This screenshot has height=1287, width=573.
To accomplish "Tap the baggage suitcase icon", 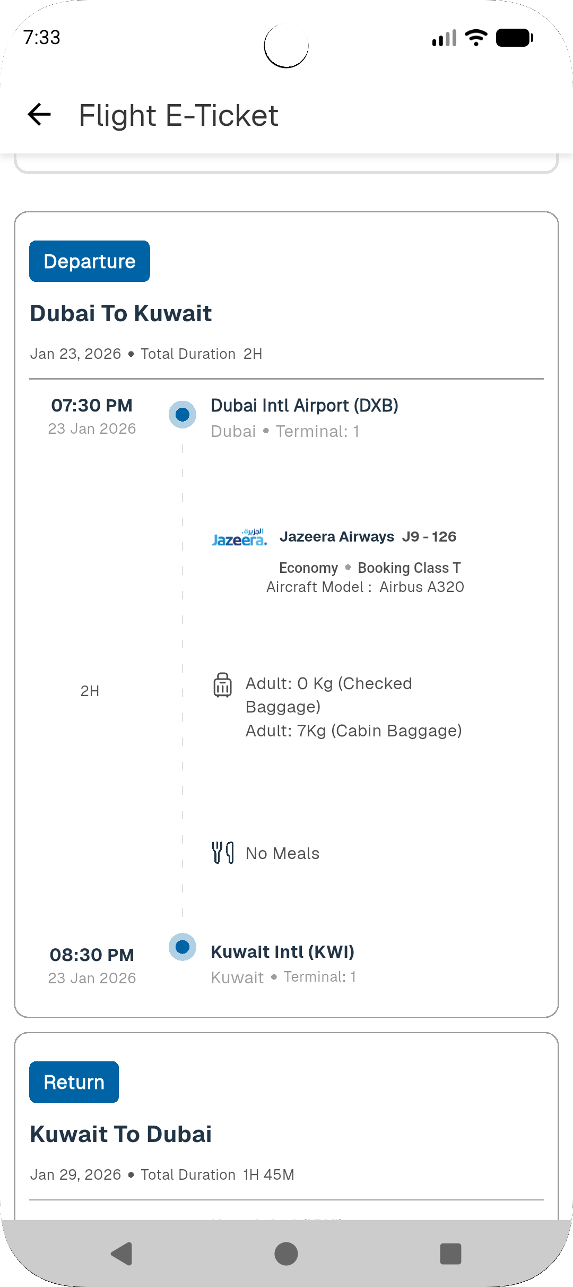I will (222, 684).
